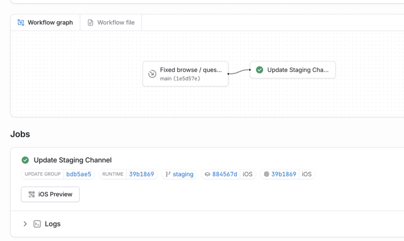Open the Workflow file tab
404x241 pixels.
pyautogui.click(x=111, y=23)
